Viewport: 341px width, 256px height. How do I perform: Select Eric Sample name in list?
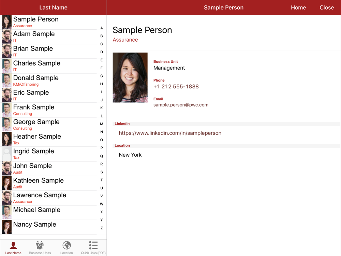(x=31, y=93)
